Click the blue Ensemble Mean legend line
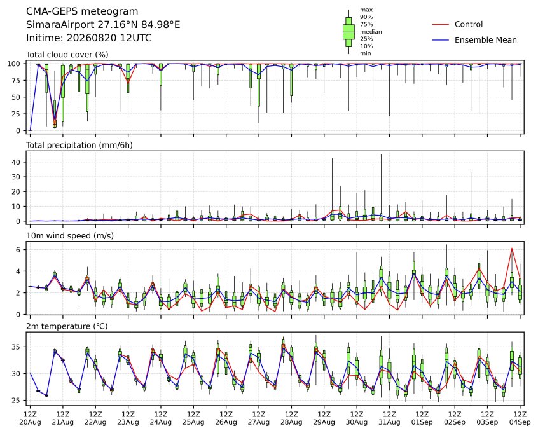Image resolution: width=538 pixels, height=433 pixels. [441, 40]
